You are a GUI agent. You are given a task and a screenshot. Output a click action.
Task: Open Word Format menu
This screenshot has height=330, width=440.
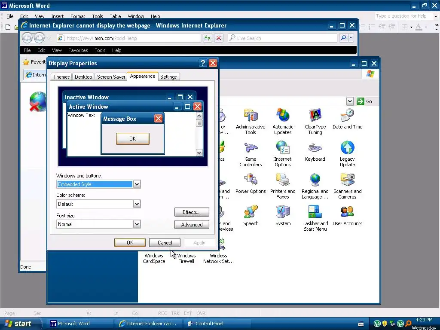78,16
